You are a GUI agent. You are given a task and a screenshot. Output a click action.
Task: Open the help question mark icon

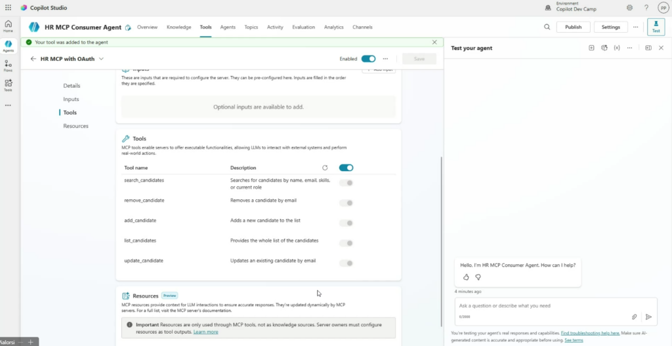tap(646, 8)
